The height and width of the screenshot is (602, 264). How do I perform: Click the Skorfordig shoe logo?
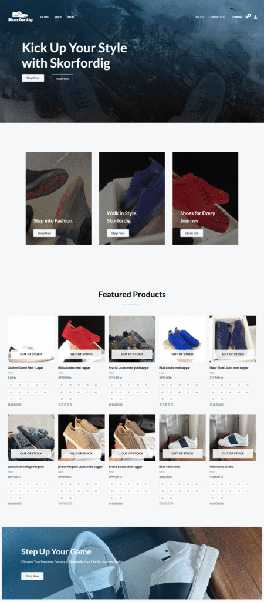pyautogui.click(x=21, y=16)
